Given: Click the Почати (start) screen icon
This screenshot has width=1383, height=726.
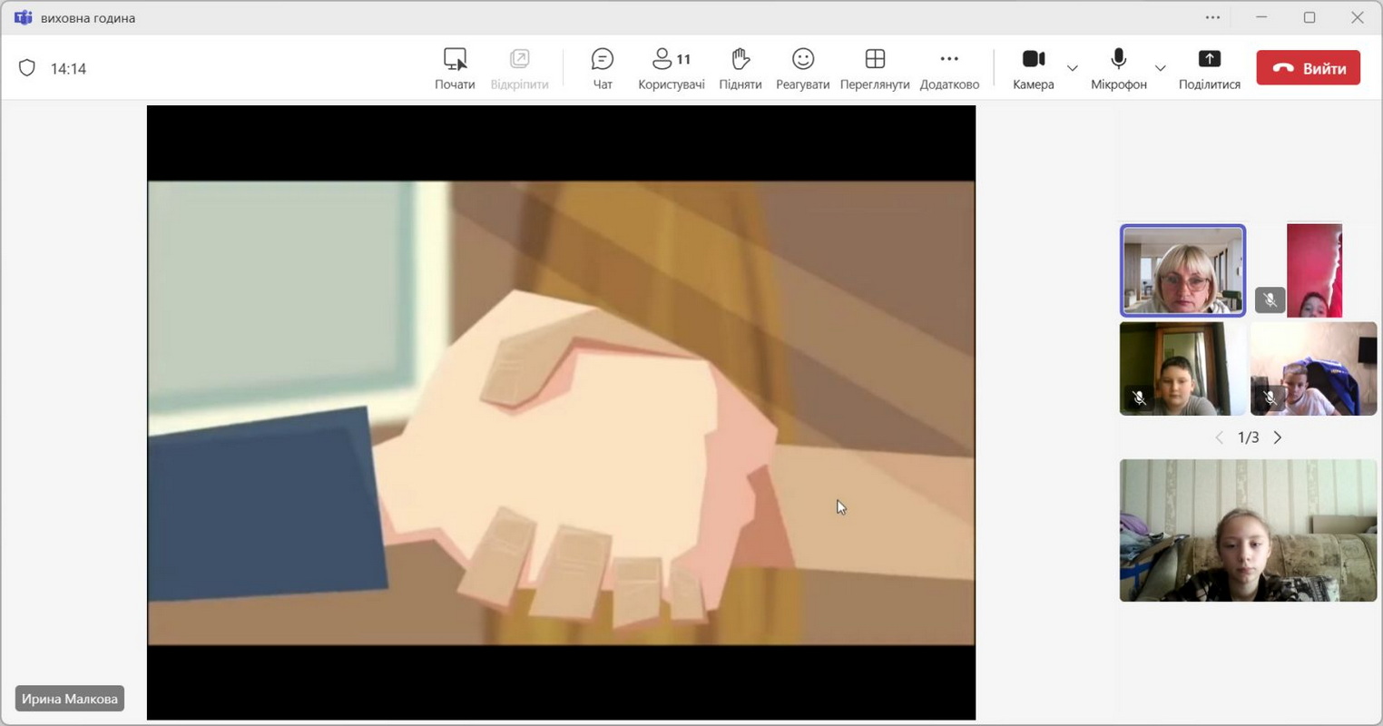Looking at the screenshot, I should pos(455,61).
